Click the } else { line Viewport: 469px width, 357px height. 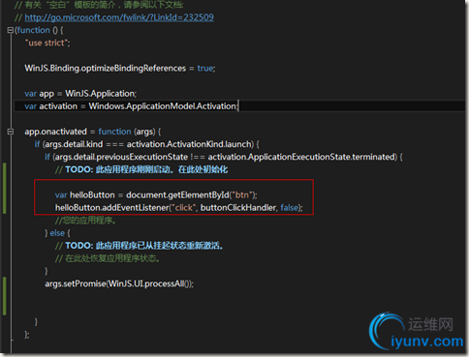57,233
